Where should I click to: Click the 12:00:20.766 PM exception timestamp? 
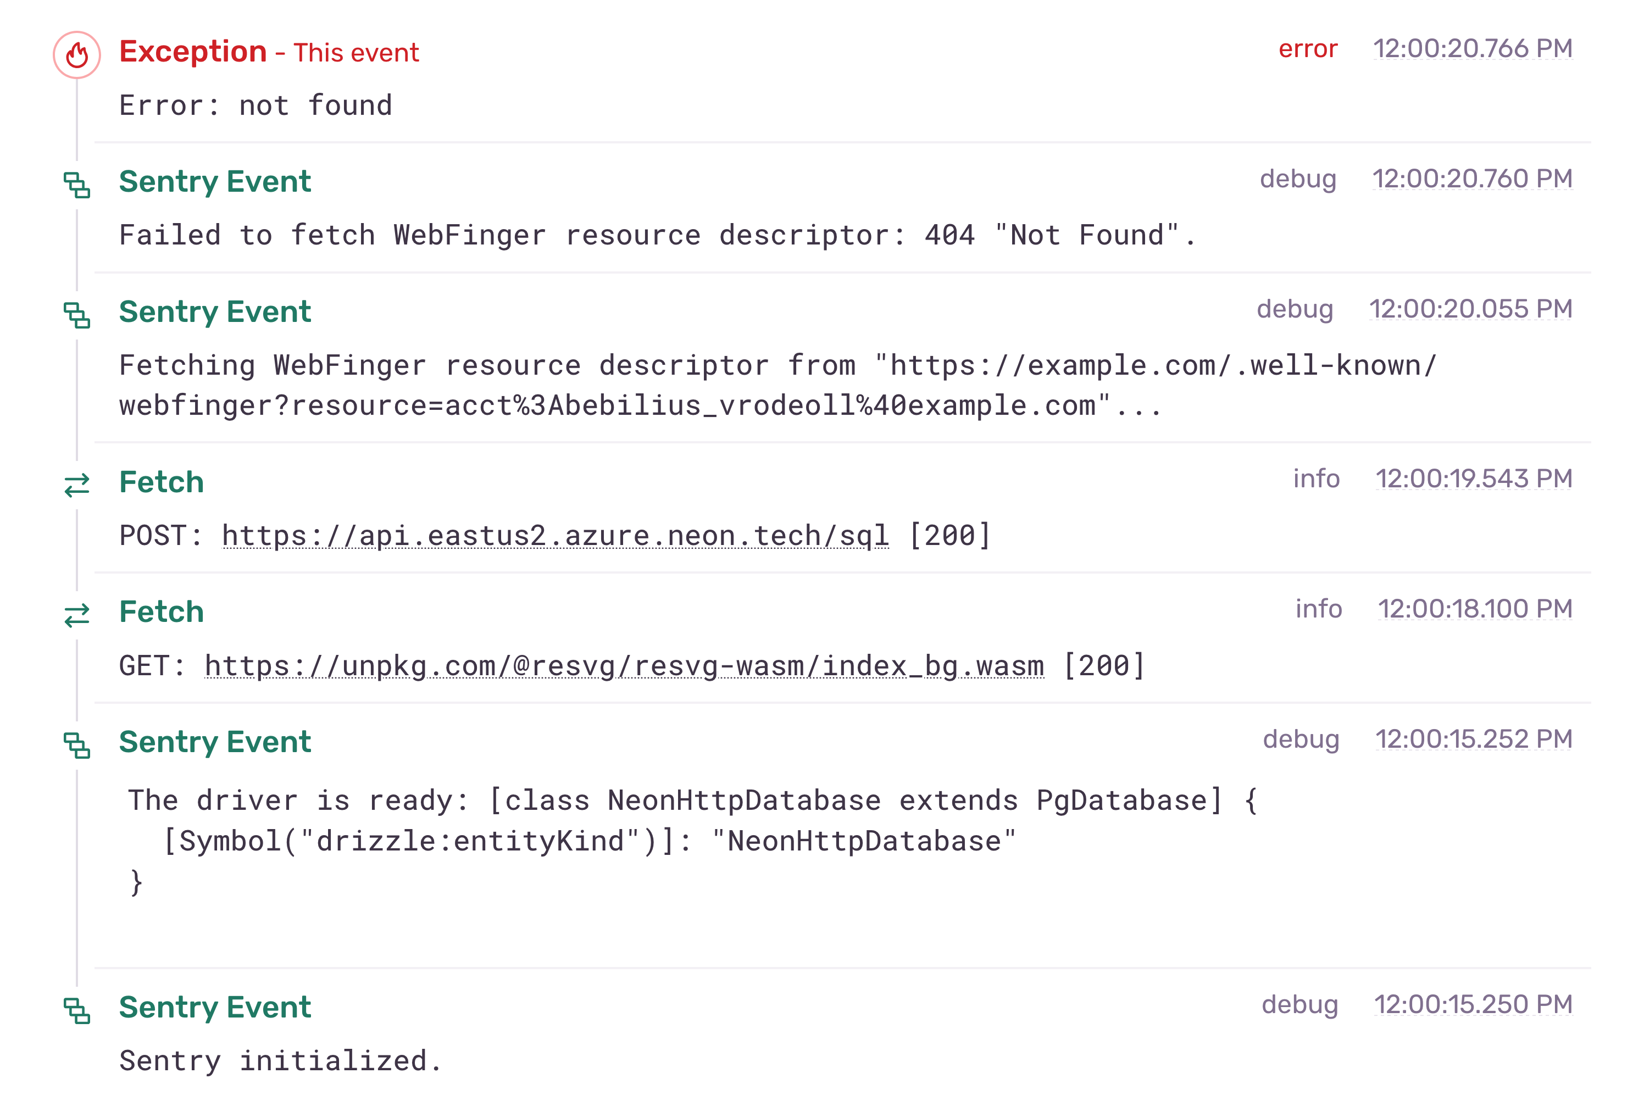click(x=1472, y=49)
